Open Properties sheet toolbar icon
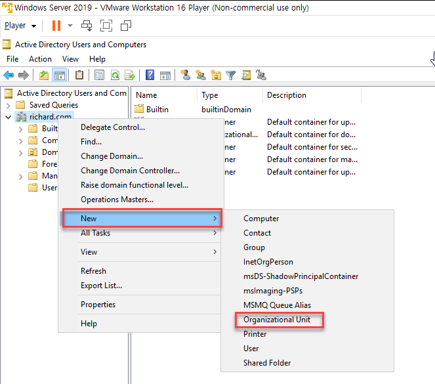The width and height of the screenshot is (435, 384). (x=99, y=75)
